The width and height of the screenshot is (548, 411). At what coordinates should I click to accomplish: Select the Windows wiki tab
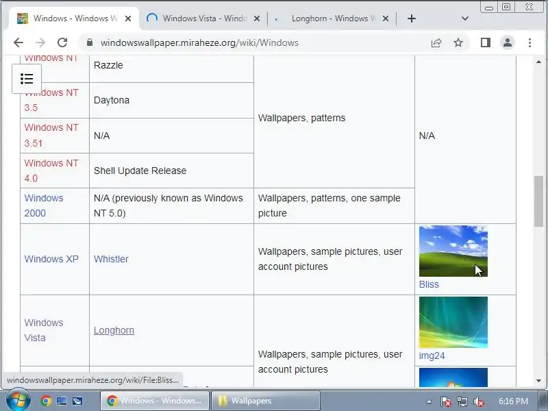[73, 18]
